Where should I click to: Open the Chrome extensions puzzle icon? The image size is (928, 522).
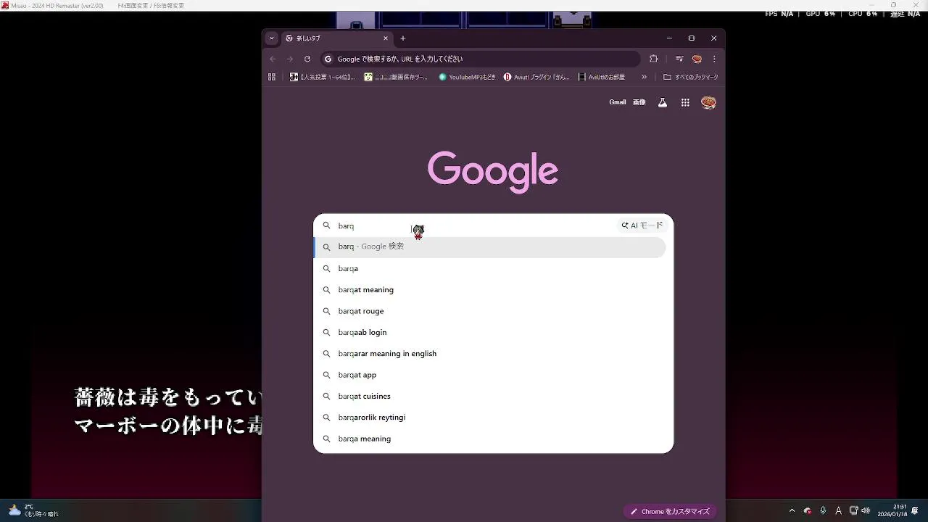[x=653, y=59]
